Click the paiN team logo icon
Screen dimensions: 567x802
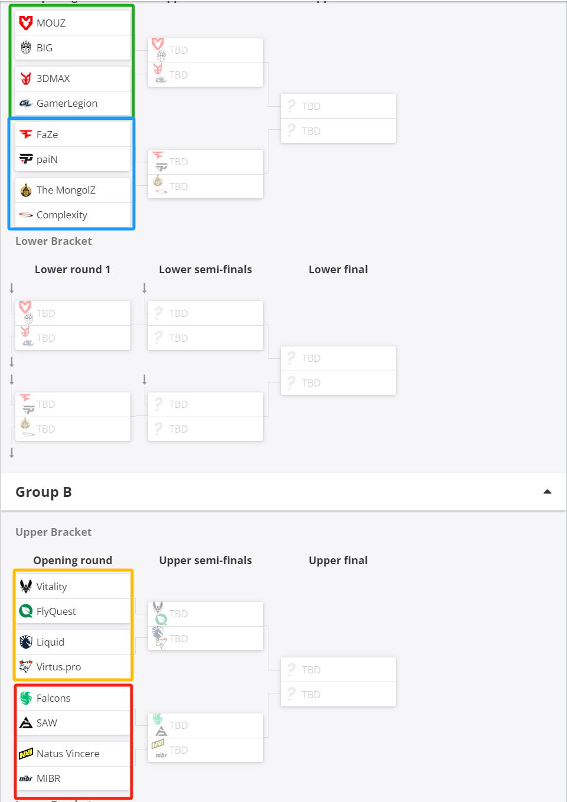26,159
